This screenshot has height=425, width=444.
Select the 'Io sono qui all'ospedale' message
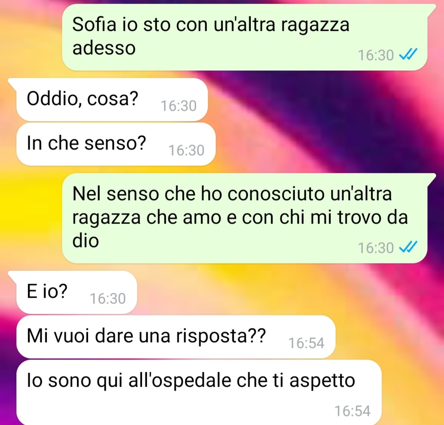199,392
